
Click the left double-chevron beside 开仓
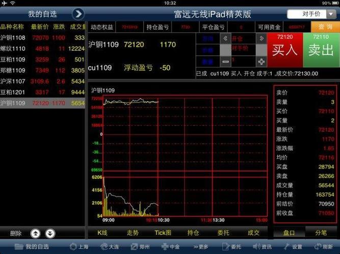pos(225,39)
